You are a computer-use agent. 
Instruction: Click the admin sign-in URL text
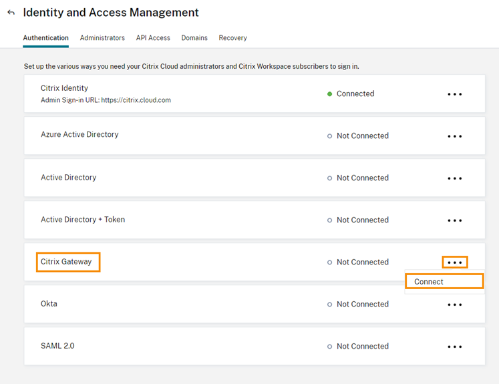click(106, 100)
